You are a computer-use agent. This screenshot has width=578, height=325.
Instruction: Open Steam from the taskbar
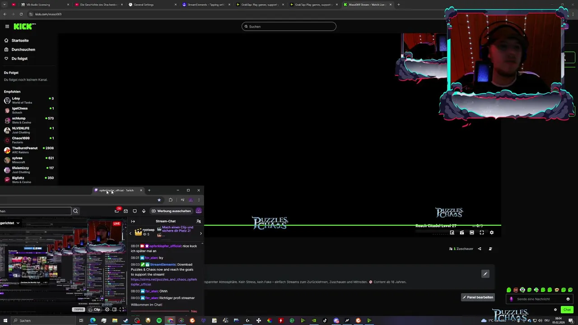[x=126, y=320]
